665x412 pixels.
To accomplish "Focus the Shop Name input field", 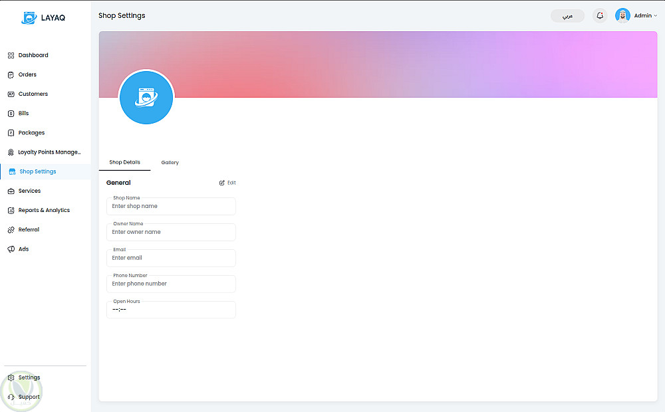I will pyautogui.click(x=171, y=207).
